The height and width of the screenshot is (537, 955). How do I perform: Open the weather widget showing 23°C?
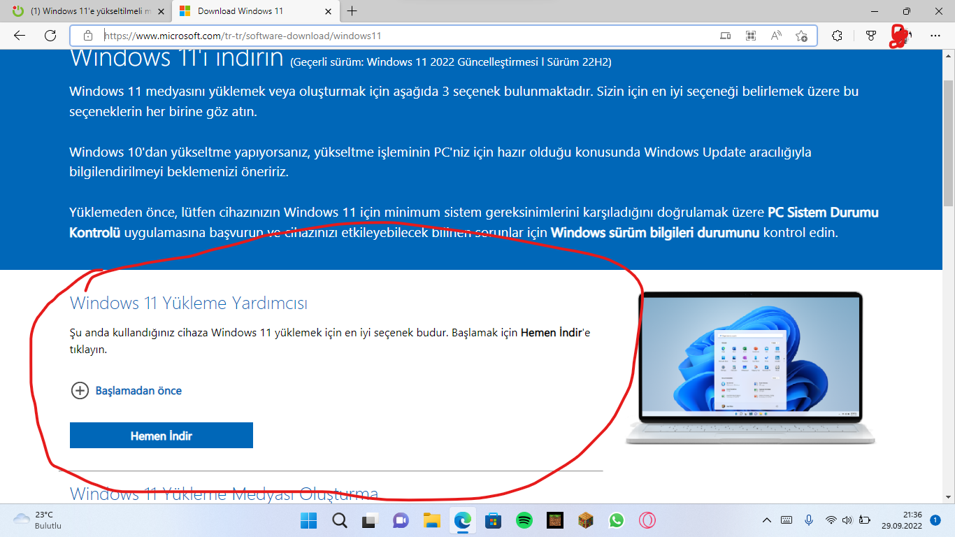(x=38, y=520)
